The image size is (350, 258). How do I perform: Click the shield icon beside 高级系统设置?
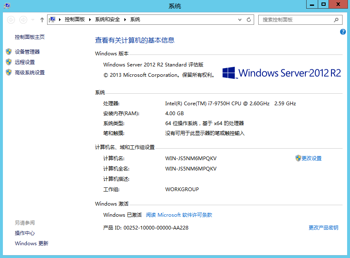9,73
